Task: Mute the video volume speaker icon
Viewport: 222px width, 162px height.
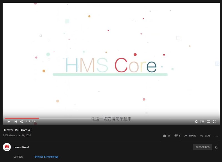Action: (x=22, y=122)
